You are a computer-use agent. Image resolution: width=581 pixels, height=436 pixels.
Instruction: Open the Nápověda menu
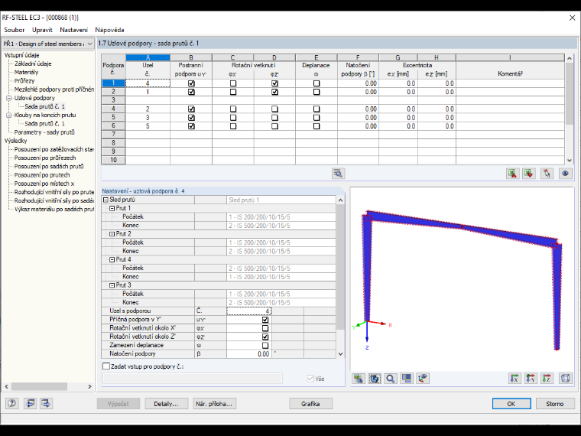[109, 30]
